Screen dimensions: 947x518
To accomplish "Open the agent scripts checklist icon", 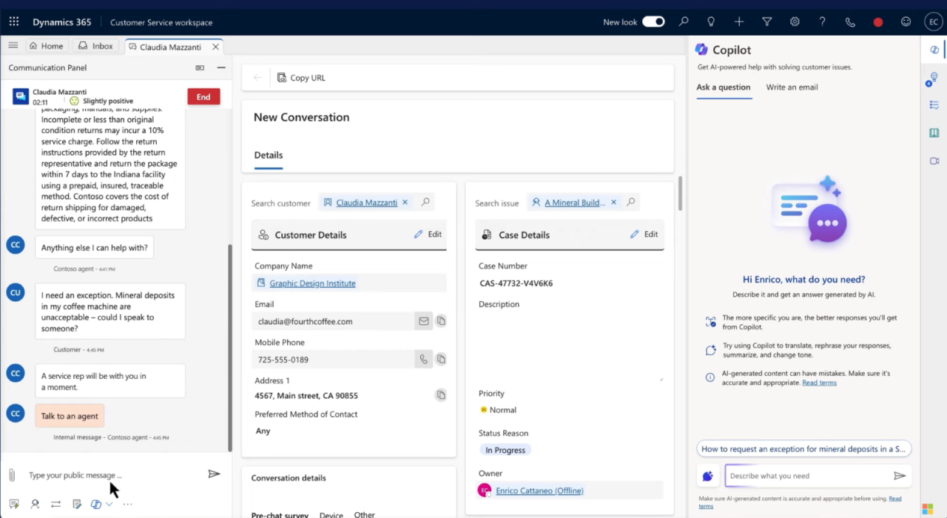I will [x=934, y=105].
